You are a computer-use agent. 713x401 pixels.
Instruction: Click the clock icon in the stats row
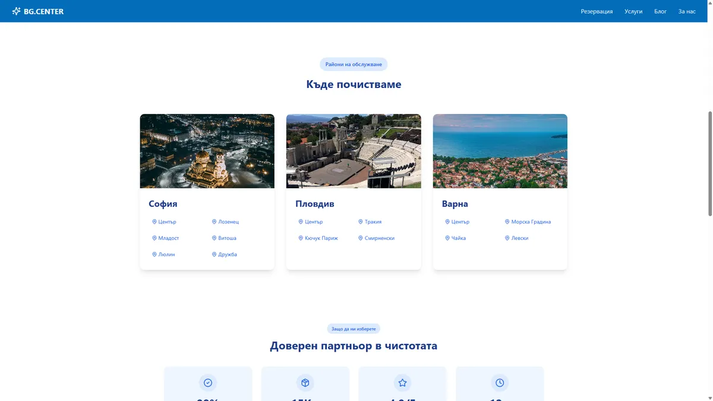499,383
